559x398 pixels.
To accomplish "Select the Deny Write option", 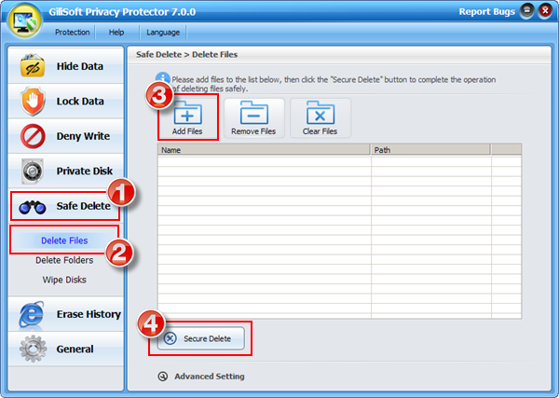I will tap(65, 136).
